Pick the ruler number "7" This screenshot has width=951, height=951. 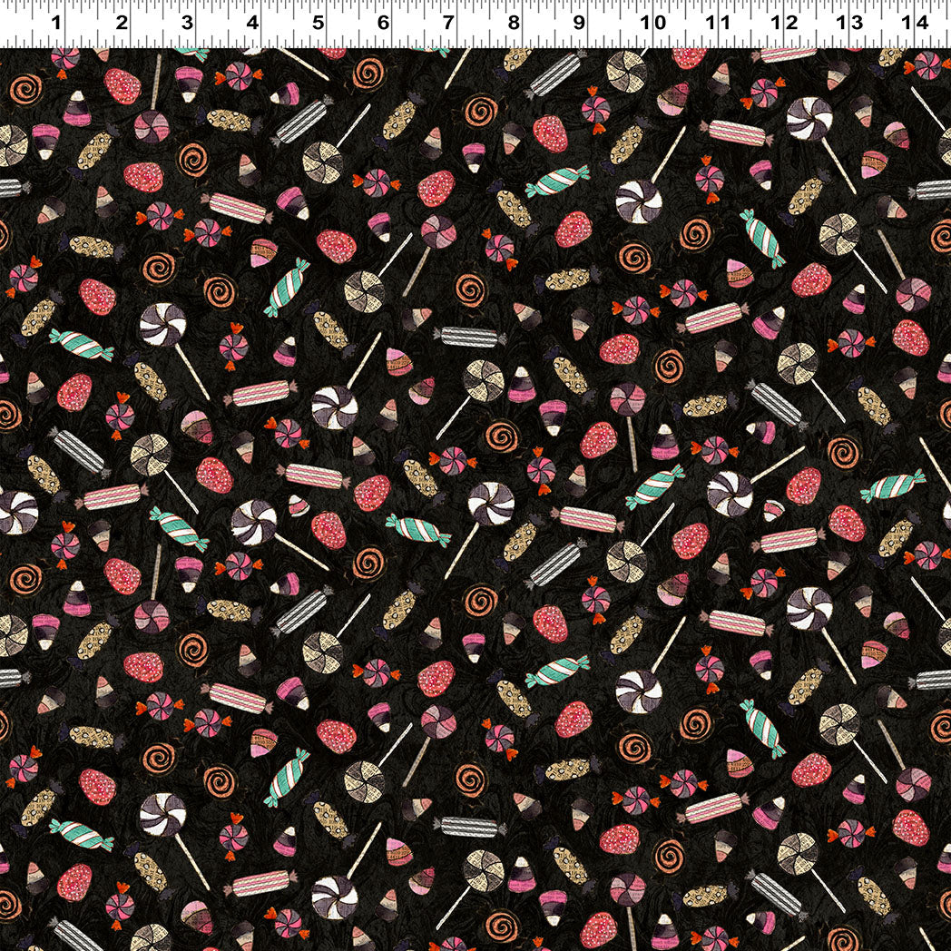coord(447,23)
